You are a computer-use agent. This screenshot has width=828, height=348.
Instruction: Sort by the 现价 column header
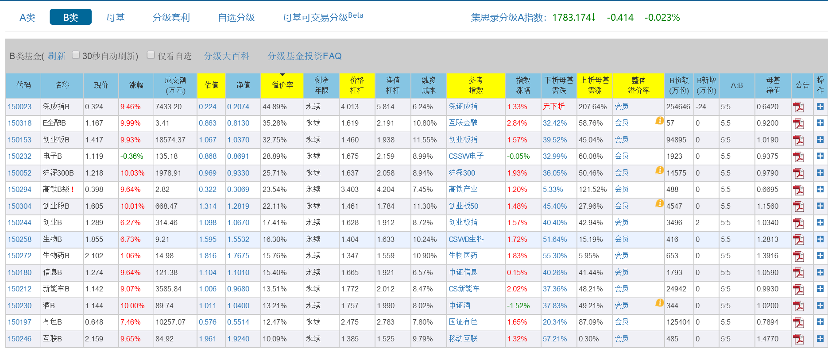coord(101,85)
